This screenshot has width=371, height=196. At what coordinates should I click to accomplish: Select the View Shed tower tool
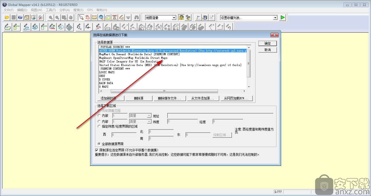[x=115, y=18]
